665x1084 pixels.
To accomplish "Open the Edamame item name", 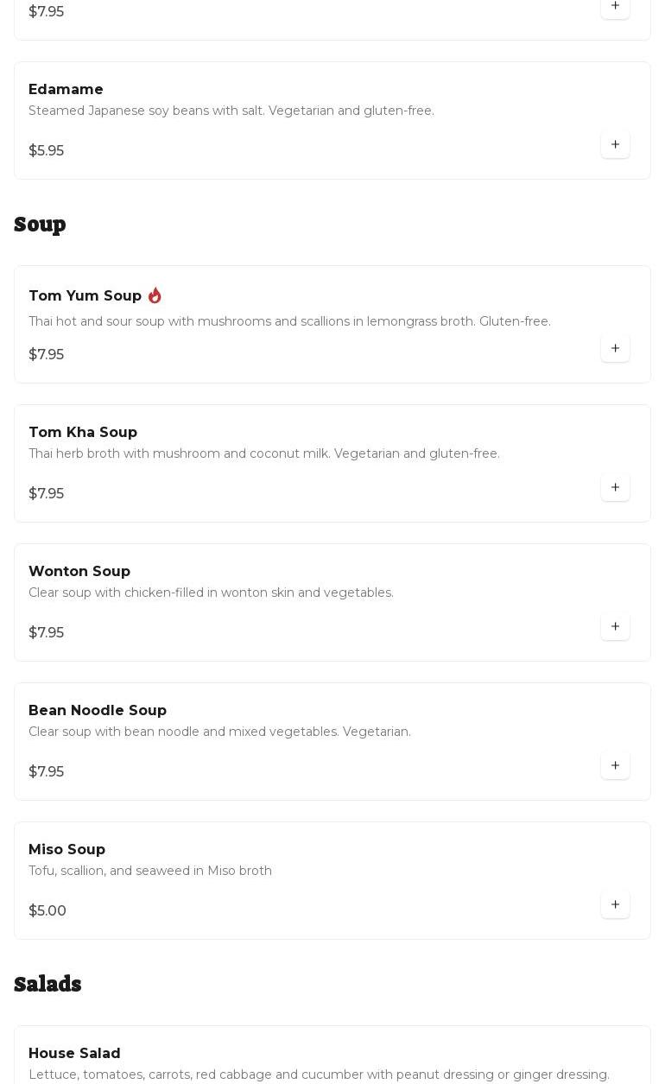I will click(x=66, y=89).
